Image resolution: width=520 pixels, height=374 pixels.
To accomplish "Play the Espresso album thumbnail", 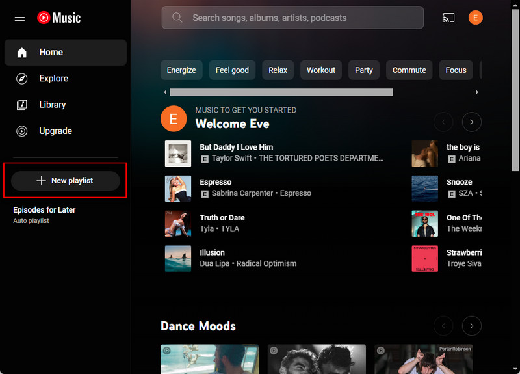I will [x=178, y=189].
